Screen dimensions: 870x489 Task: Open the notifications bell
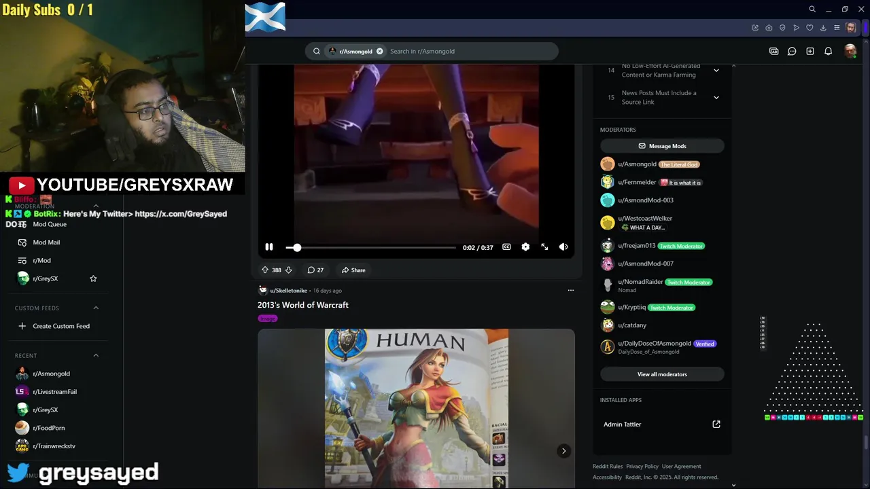coord(828,51)
